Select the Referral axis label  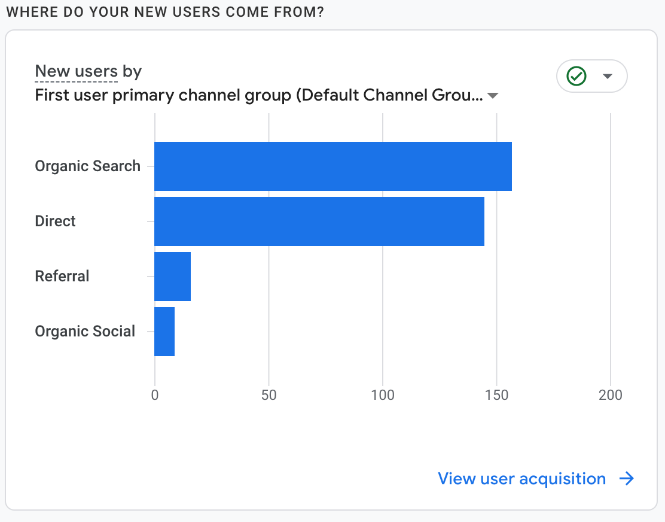click(62, 277)
